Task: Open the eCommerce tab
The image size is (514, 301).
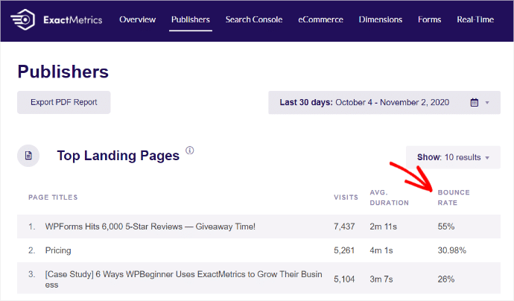Action: click(320, 19)
